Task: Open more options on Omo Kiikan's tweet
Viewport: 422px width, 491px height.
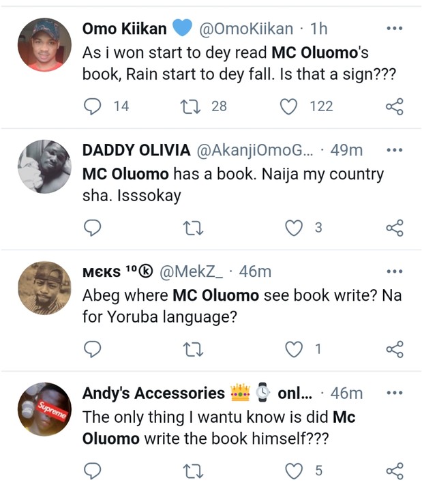Action: click(x=395, y=28)
